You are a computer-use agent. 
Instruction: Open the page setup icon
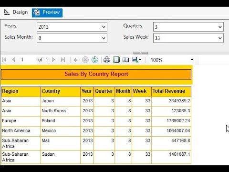pyautogui.click(x=125, y=60)
